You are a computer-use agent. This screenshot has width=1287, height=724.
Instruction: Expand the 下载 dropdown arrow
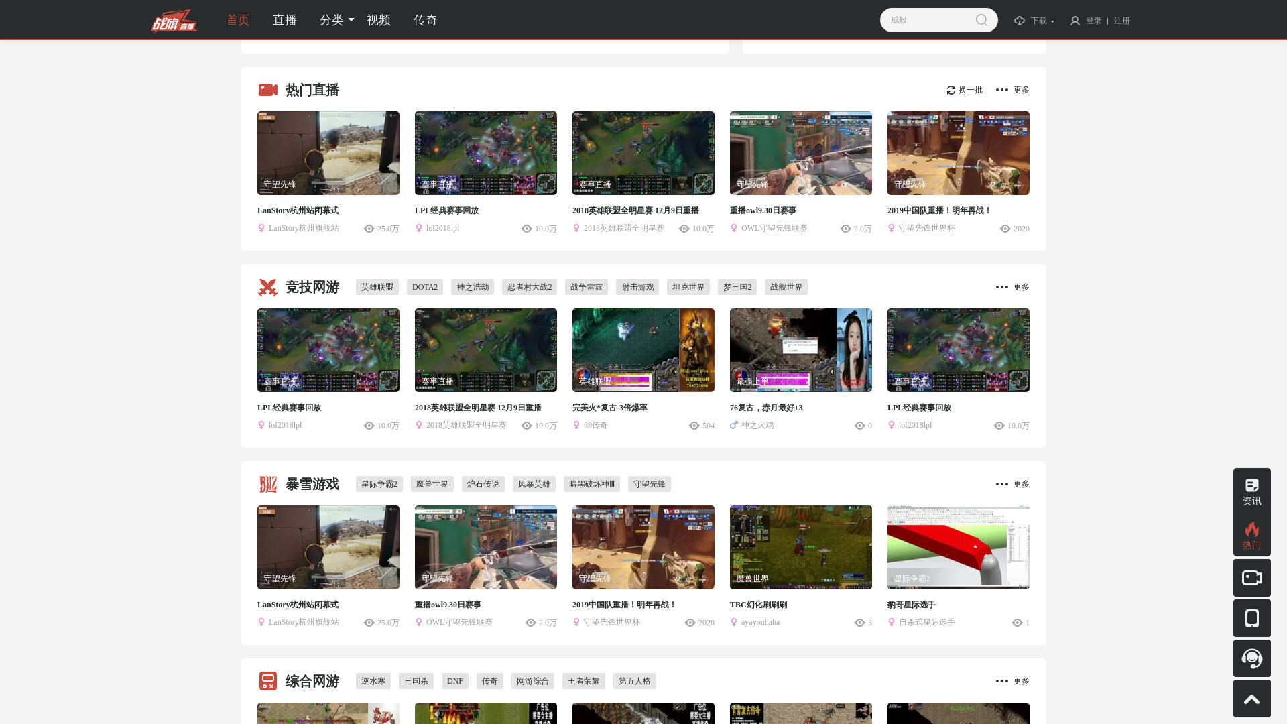(1052, 22)
